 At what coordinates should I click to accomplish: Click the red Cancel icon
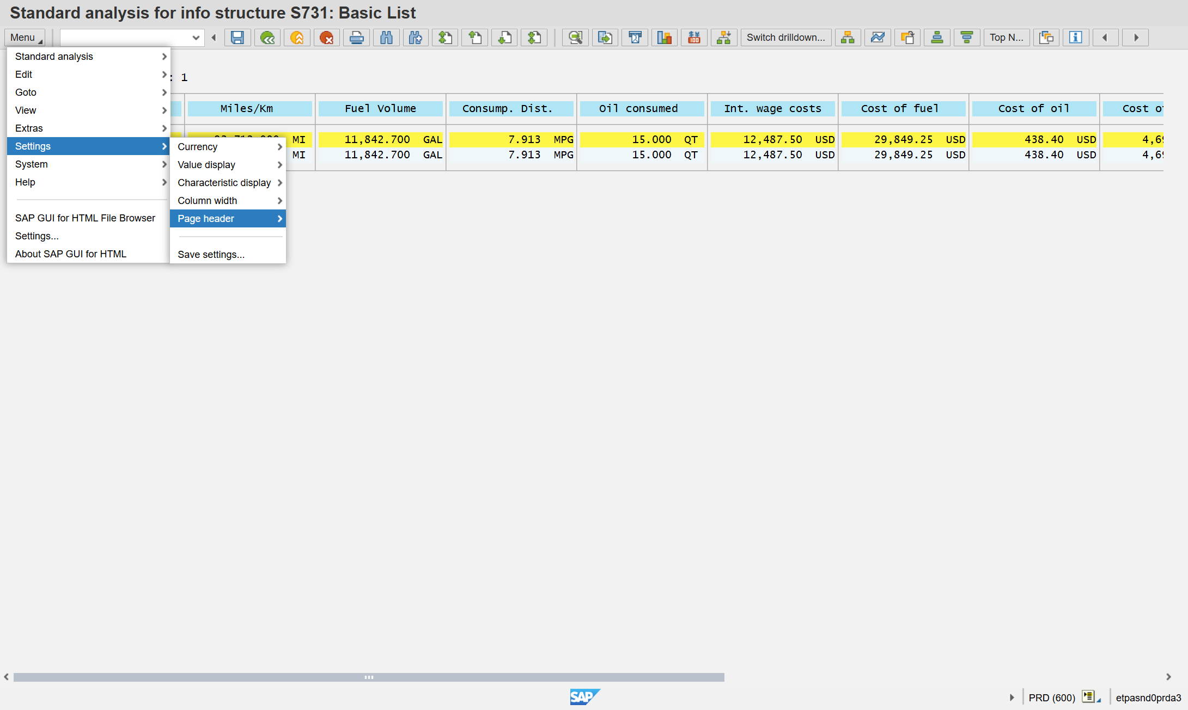click(326, 38)
